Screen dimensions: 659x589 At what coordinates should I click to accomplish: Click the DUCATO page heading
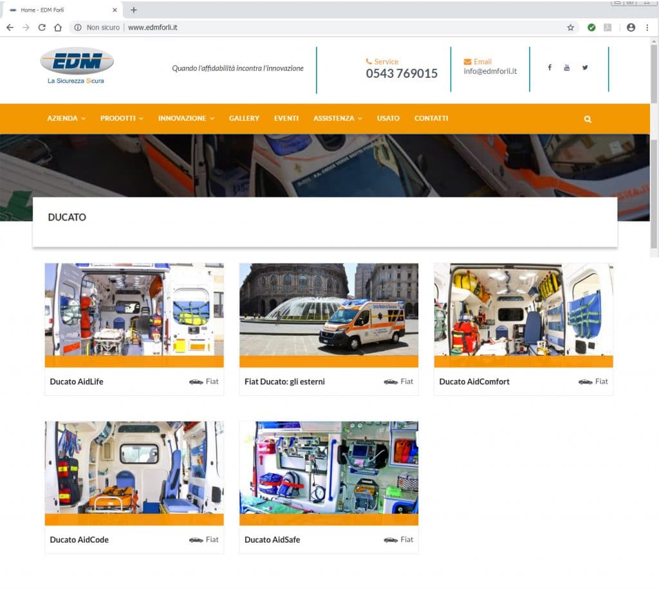click(x=67, y=217)
